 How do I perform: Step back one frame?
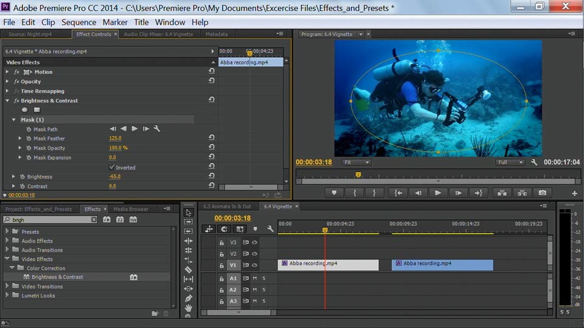(419, 193)
